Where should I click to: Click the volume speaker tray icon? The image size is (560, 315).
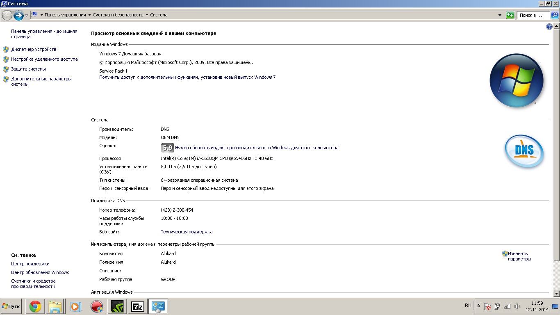pyautogui.click(x=517, y=306)
